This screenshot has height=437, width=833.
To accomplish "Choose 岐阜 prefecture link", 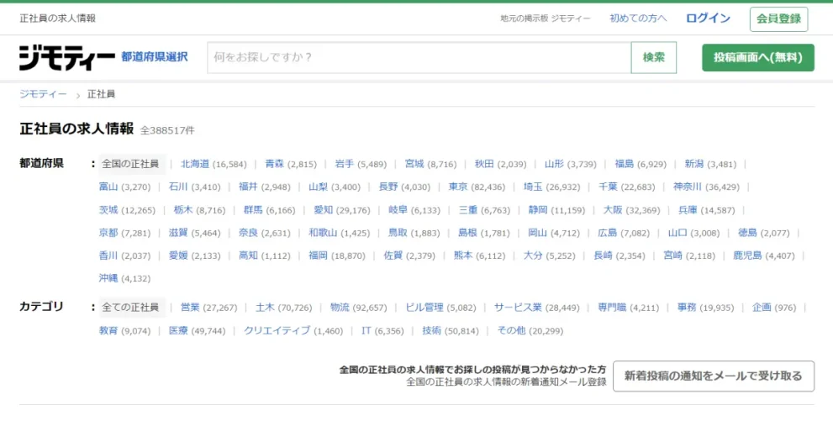I will click(398, 210).
